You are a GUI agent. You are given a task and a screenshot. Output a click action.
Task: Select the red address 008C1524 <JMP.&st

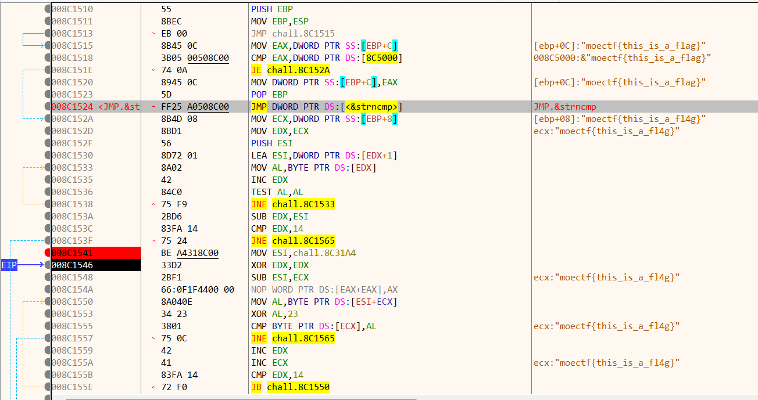tap(96, 107)
